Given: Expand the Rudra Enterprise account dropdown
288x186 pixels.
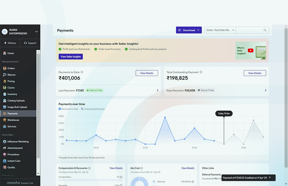Looking at the screenshot, I should point(37,32).
